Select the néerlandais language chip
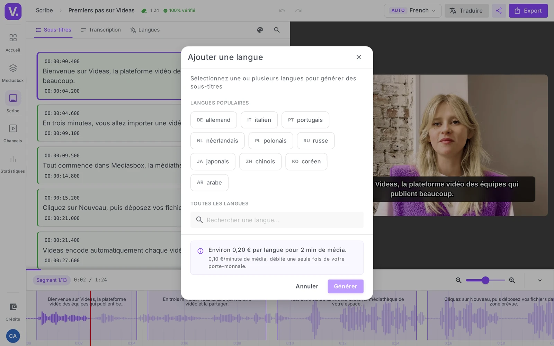The height and width of the screenshot is (346, 554). pyautogui.click(x=217, y=141)
